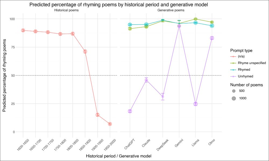269x161 pixels.
Task: Click Claude's Unrhymed data point
Action: tap(146, 80)
